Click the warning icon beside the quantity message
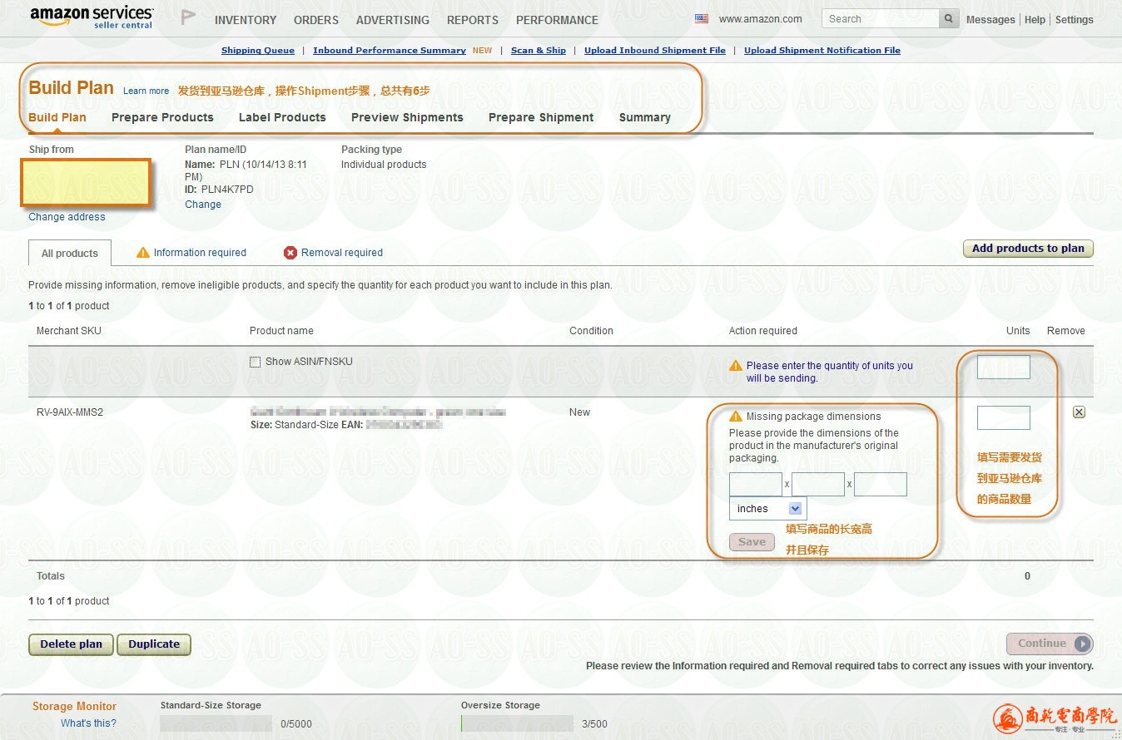The height and width of the screenshot is (740, 1122). pyautogui.click(x=736, y=366)
